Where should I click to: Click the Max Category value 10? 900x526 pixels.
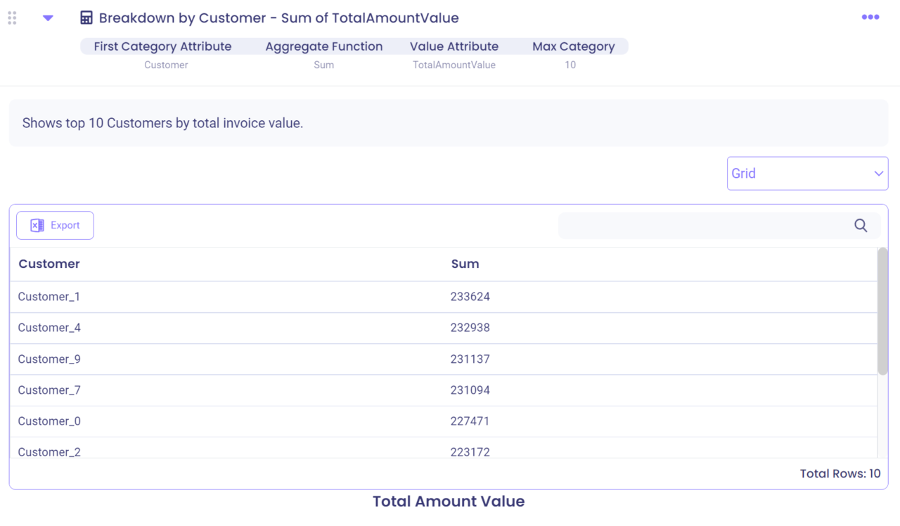point(570,65)
